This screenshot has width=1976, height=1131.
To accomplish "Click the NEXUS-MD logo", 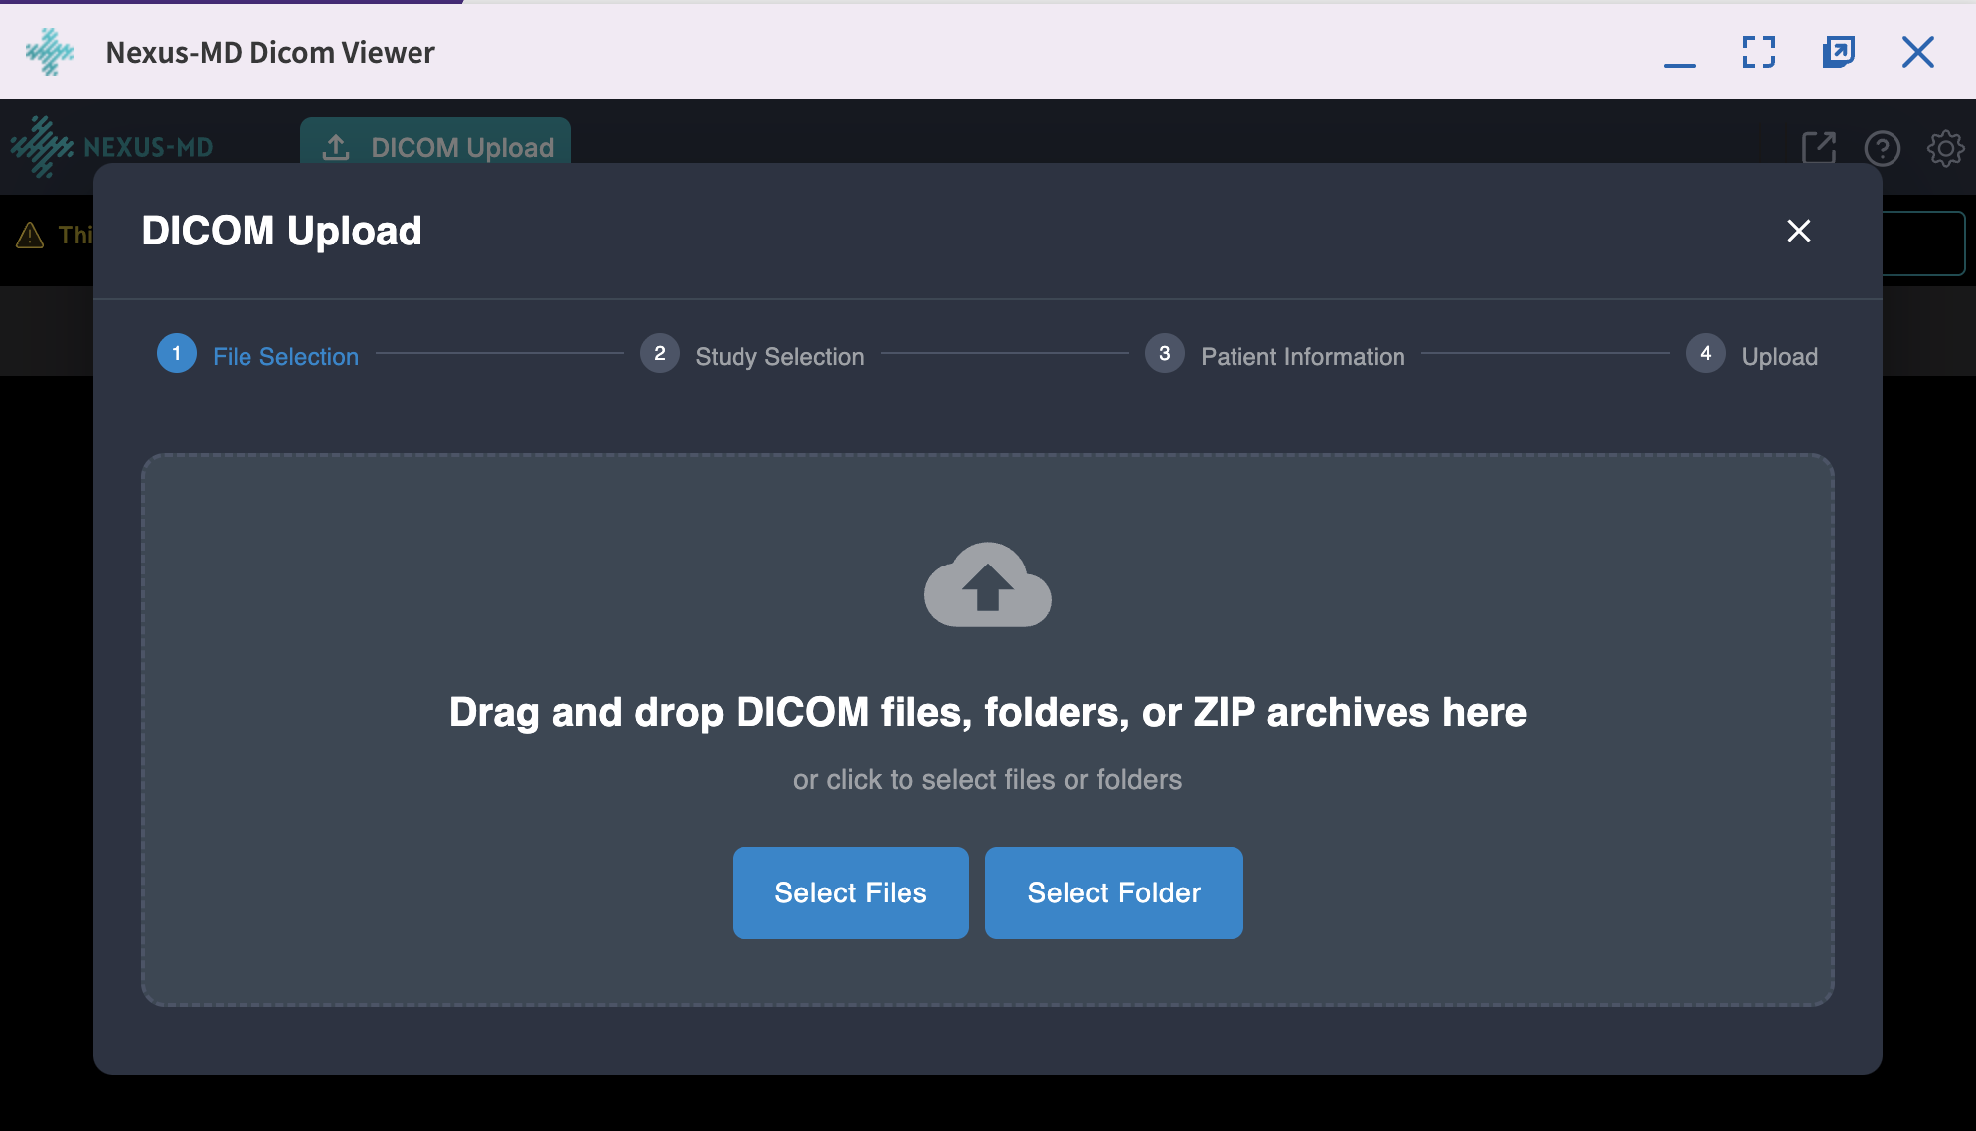I will tap(111, 147).
